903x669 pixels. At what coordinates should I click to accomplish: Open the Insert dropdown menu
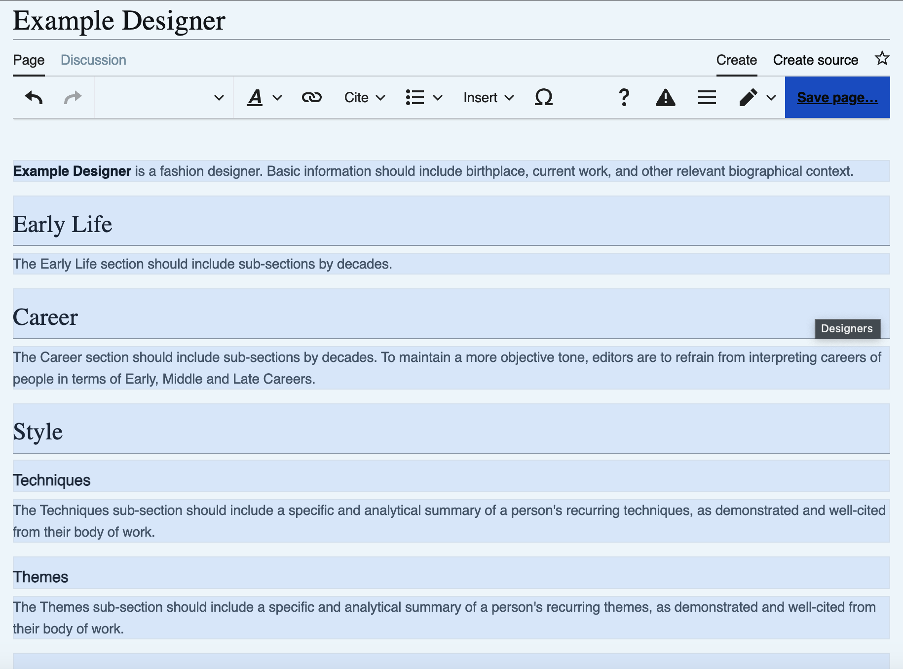coord(489,97)
